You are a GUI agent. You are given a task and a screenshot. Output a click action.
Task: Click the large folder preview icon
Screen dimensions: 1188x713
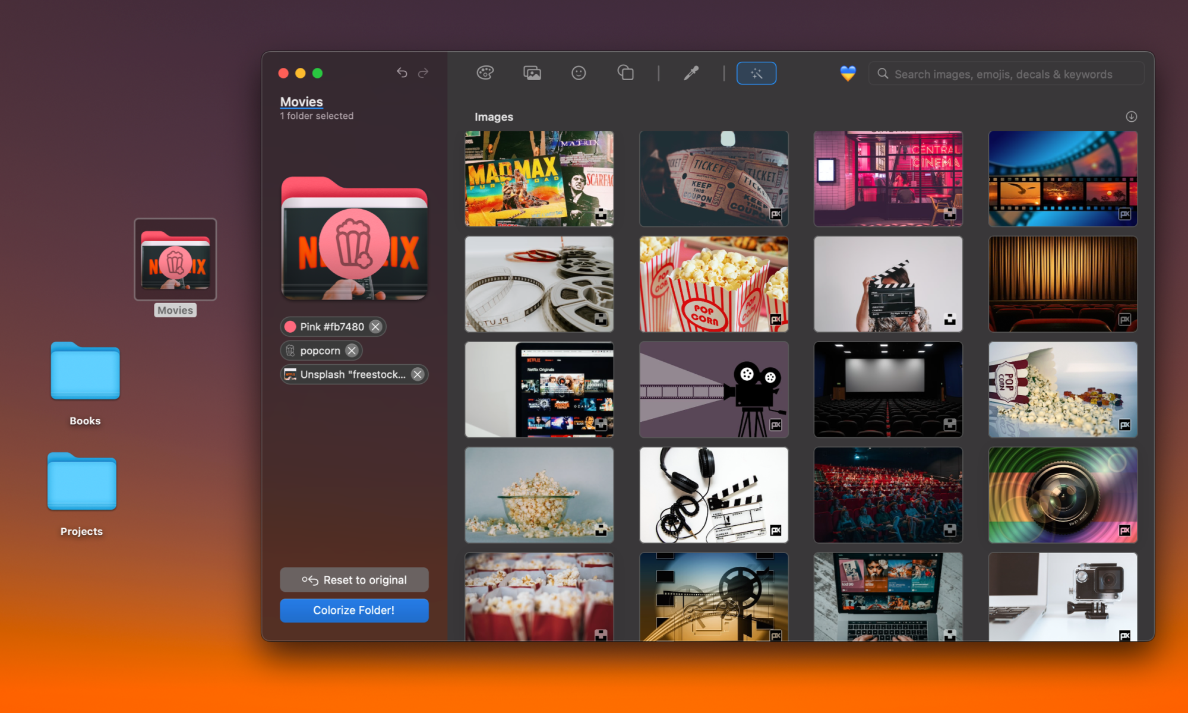[x=354, y=238]
